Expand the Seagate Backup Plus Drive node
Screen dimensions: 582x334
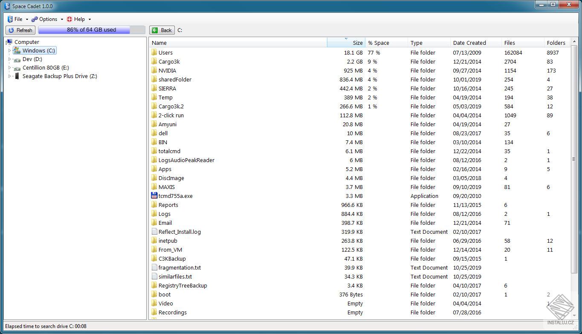point(9,76)
